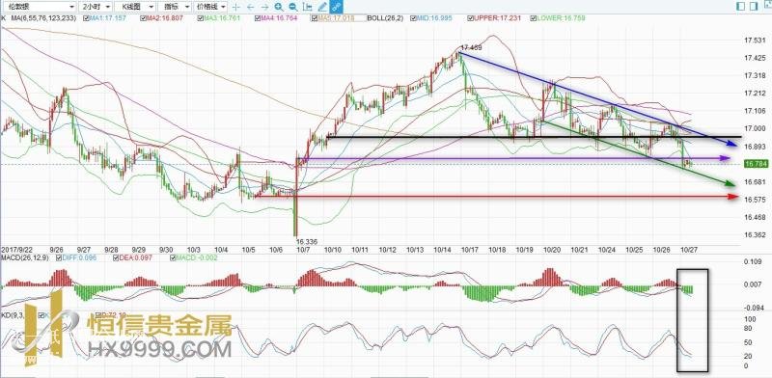Zoom out with the magnifier minus icon
Image resolution: width=772 pixels, height=378 pixels.
tap(293, 7)
